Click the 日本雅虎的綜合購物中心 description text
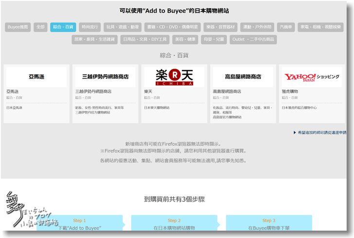Viewport: 354px width, 238px height. (299, 108)
